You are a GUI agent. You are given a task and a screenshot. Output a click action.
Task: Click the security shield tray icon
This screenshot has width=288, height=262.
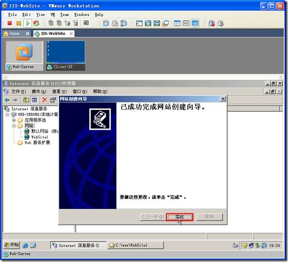tap(245, 245)
